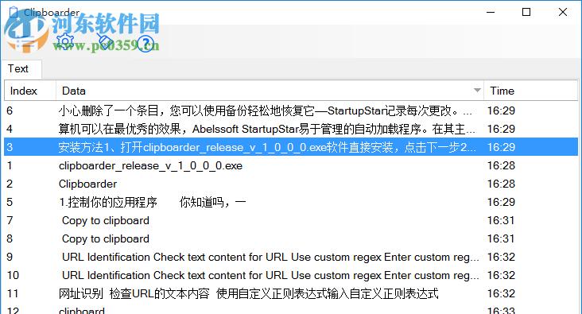The width and height of the screenshot is (582, 314).
Task: Click the 16:29 time of row 4
Action: click(x=501, y=129)
